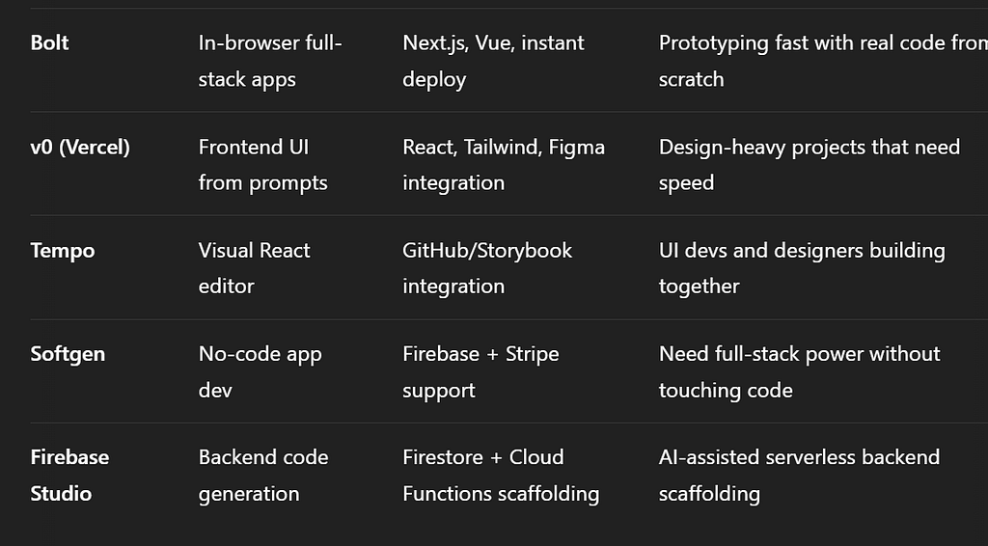This screenshot has height=546, width=988.
Task: Select 'UI devs and designers building together'
Action: (x=802, y=268)
